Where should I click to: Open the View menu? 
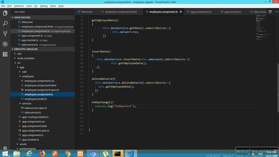[x=29, y=6]
